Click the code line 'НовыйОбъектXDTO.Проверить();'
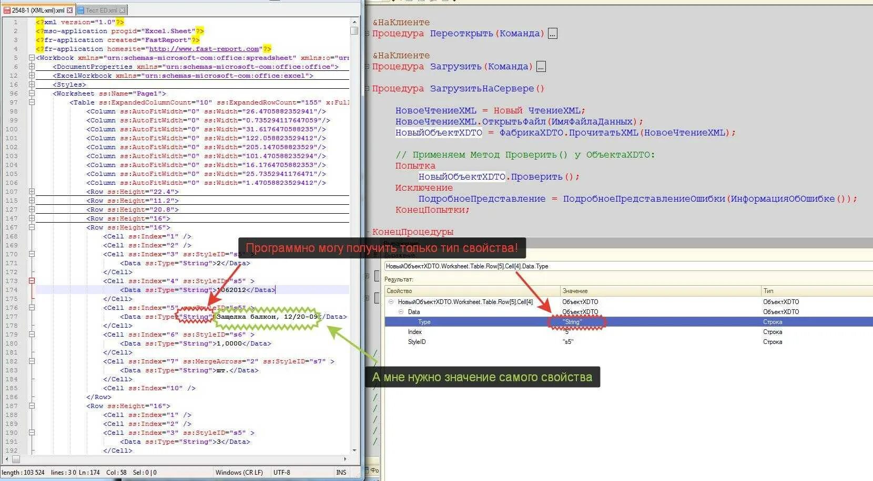The width and height of the screenshot is (873, 481). [499, 177]
